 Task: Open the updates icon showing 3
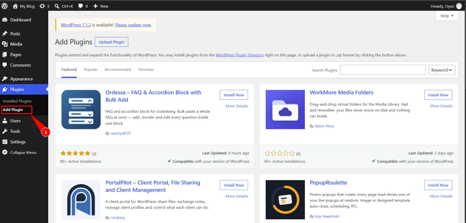42,6
